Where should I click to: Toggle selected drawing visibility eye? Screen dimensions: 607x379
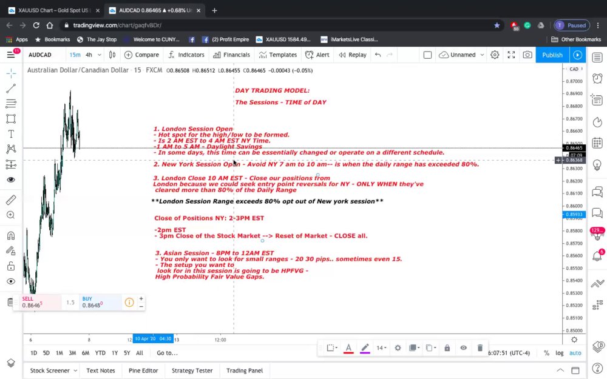point(463,348)
